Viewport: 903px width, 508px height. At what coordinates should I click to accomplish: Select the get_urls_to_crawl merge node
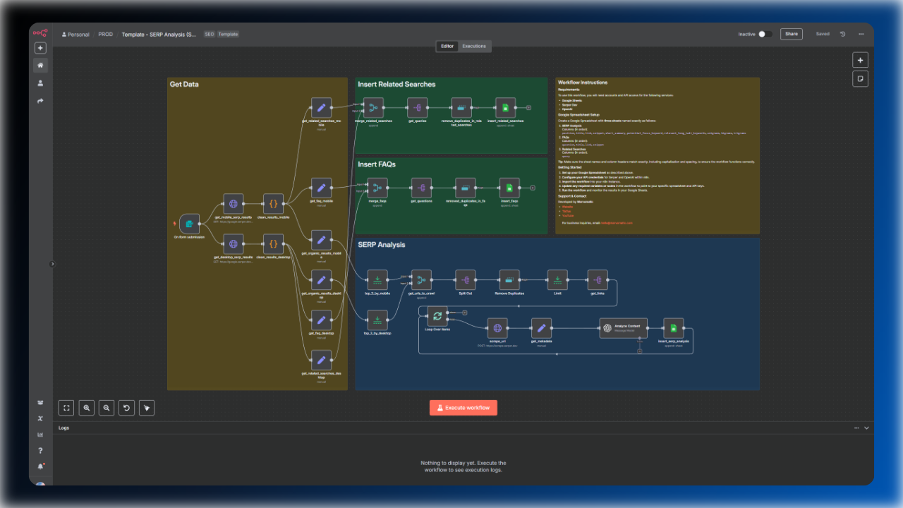tap(421, 280)
